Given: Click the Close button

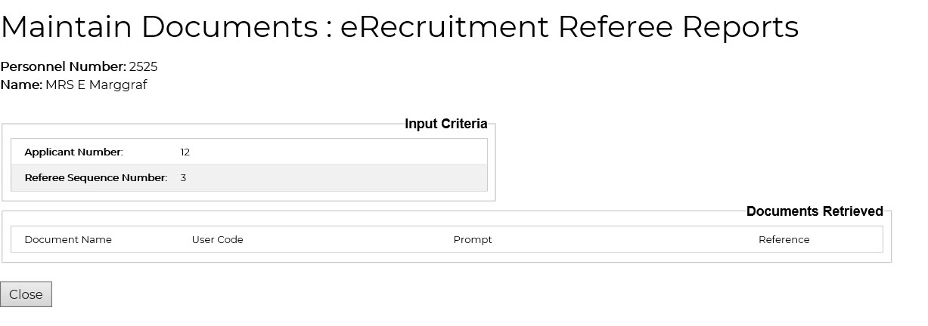Looking at the screenshot, I should coord(26,294).
